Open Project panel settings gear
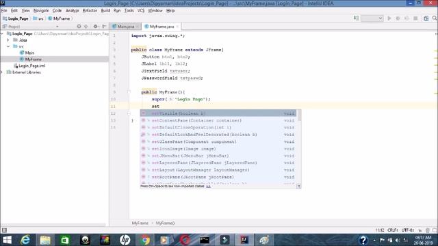438x246 pixels. pos(96,27)
